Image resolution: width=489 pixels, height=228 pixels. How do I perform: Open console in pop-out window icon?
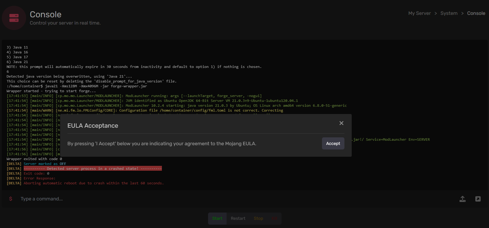coord(478,199)
